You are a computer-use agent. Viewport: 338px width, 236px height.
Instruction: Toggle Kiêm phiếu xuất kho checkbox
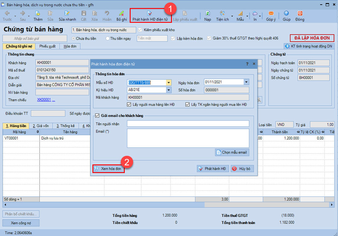point(140,30)
